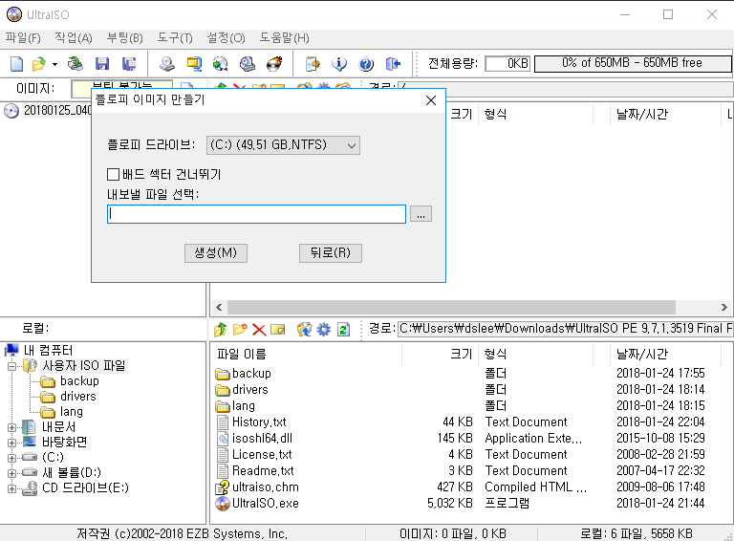Click the Save As multi-disk icon
This screenshot has height=541, width=734.
(x=129, y=64)
